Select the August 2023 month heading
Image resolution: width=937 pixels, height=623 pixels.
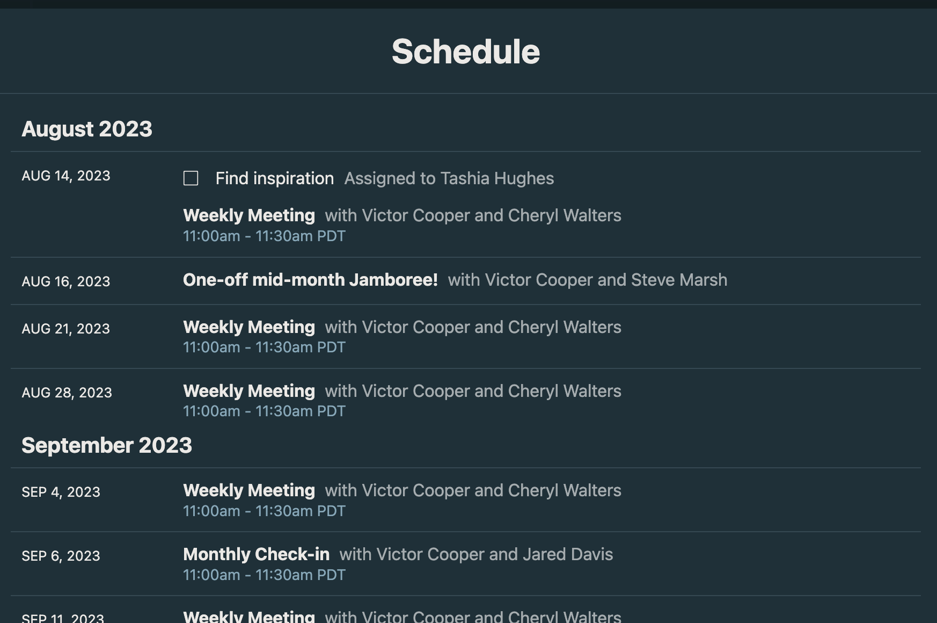[87, 129]
